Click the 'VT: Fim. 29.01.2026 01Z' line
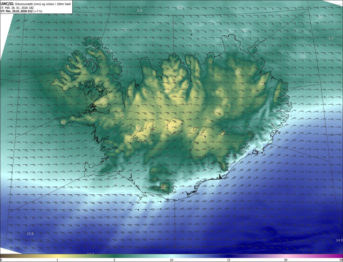The height and width of the screenshot is (262, 343). point(17,11)
